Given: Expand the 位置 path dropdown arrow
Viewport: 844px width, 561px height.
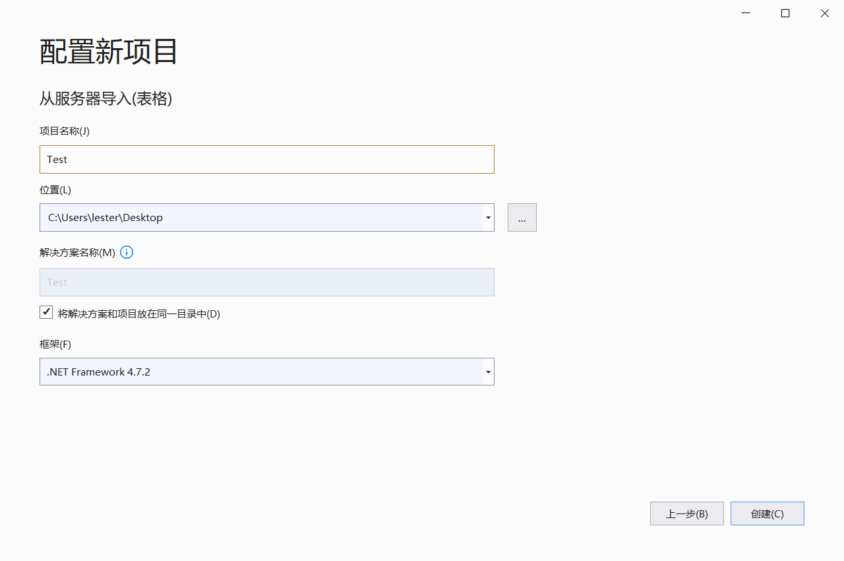Looking at the screenshot, I should [488, 218].
